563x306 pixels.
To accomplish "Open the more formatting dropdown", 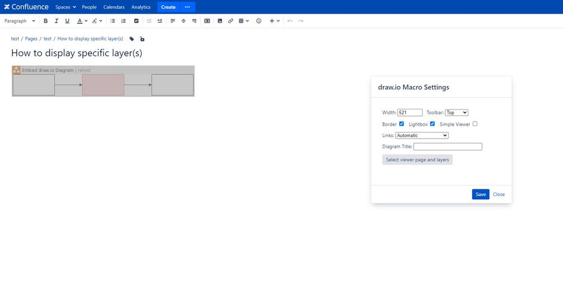I will pos(97,21).
